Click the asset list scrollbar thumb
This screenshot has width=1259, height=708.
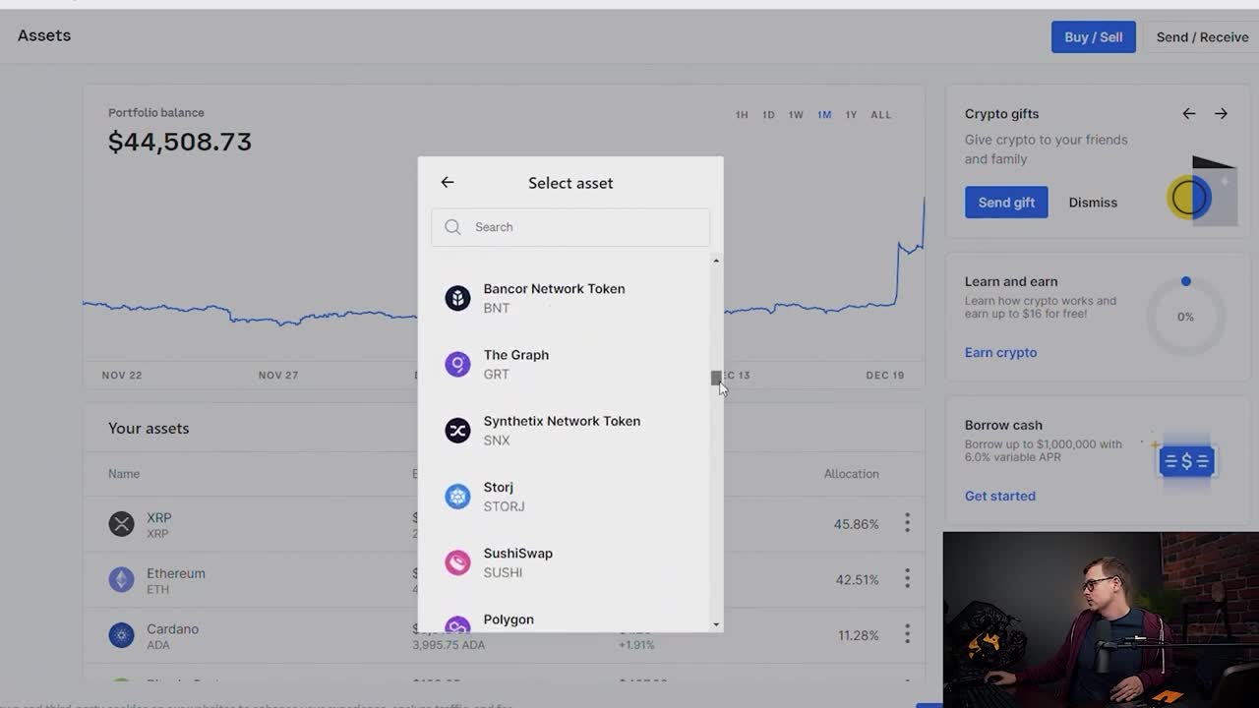pos(716,379)
